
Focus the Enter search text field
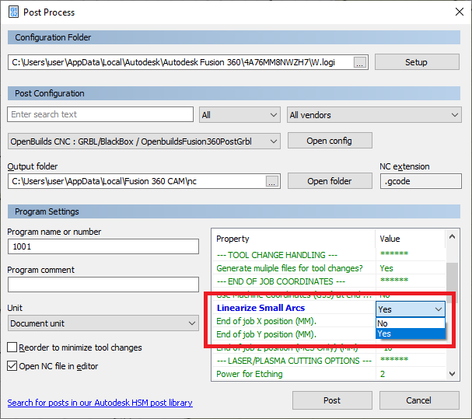click(100, 114)
